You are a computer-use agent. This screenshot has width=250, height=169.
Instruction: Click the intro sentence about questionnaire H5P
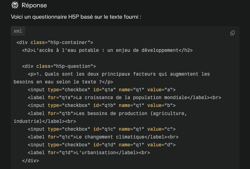click(x=76, y=17)
